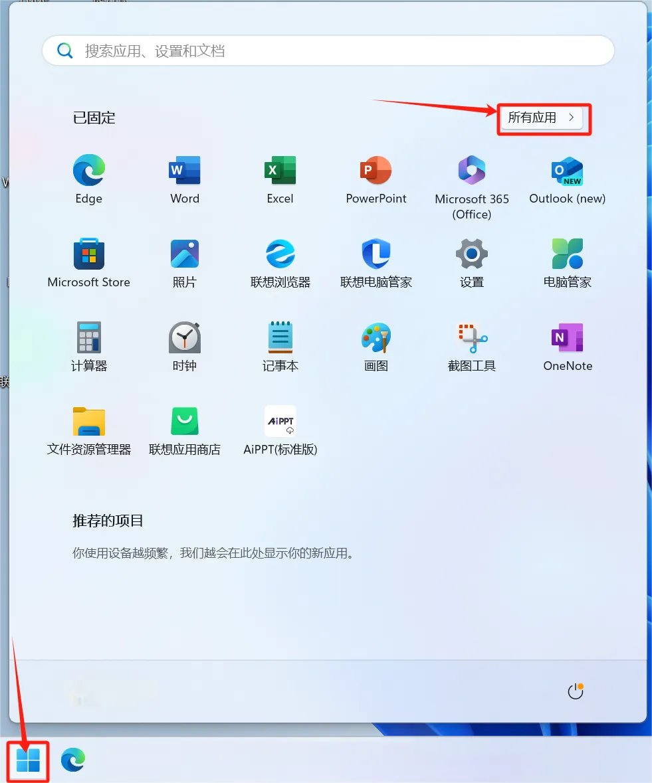
Task: Open 联想电脑管家 app
Action: point(376,263)
